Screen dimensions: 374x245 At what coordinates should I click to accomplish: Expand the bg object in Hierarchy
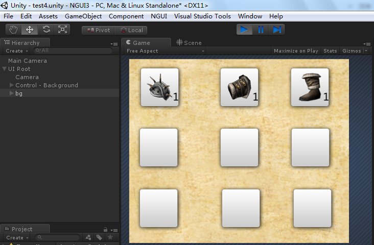pos(12,93)
